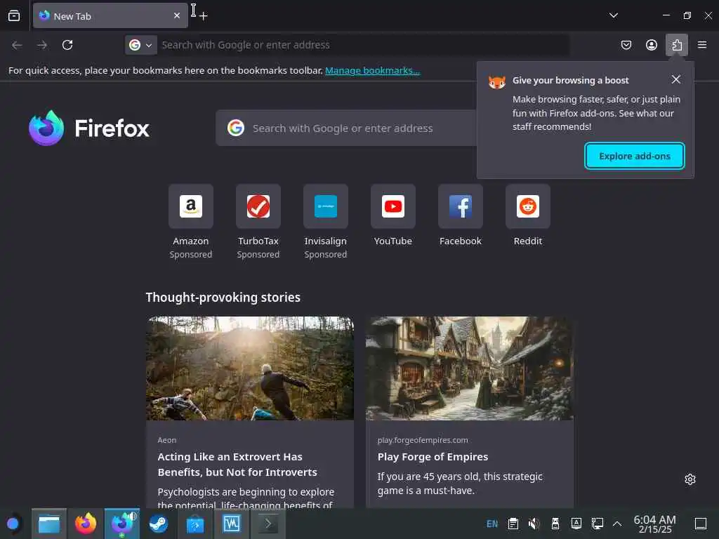719x539 pixels.
Task: Open Steam from the taskbar
Action: click(x=159, y=524)
